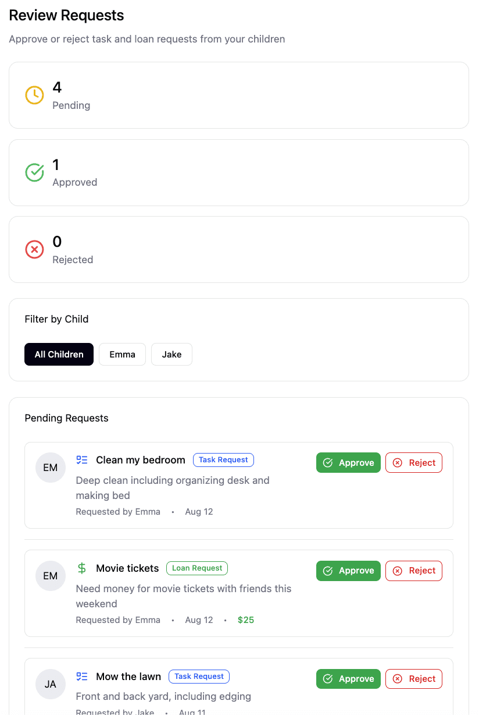Reject the Movie tickets loan request
Image resolution: width=479 pixels, height=715 pixels.
click(x=414, y=571)
